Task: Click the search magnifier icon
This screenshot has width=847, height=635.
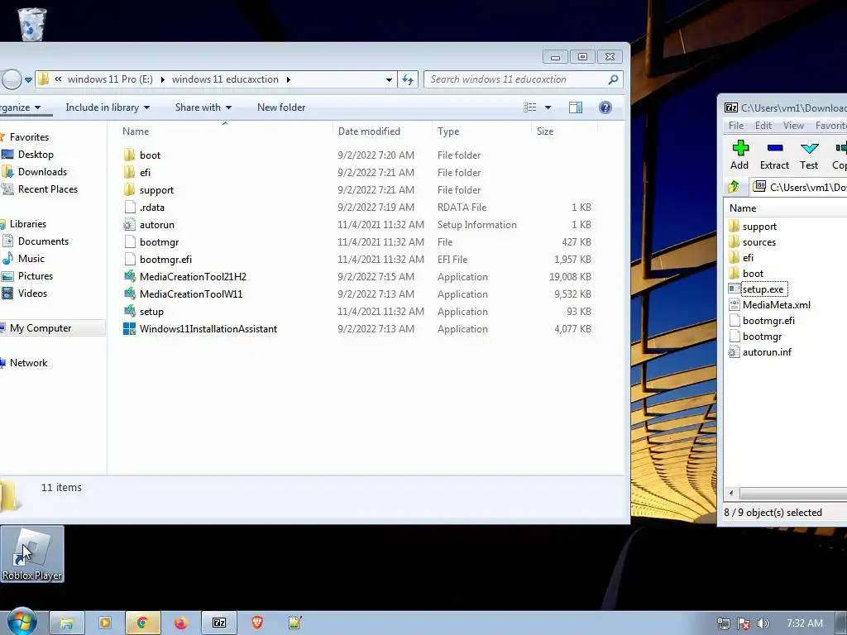Action: [x=613, y=80]
